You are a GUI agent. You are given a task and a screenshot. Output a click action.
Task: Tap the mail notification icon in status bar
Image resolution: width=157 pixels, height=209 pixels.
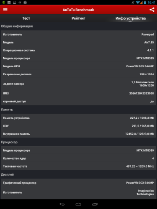[9, 3]
